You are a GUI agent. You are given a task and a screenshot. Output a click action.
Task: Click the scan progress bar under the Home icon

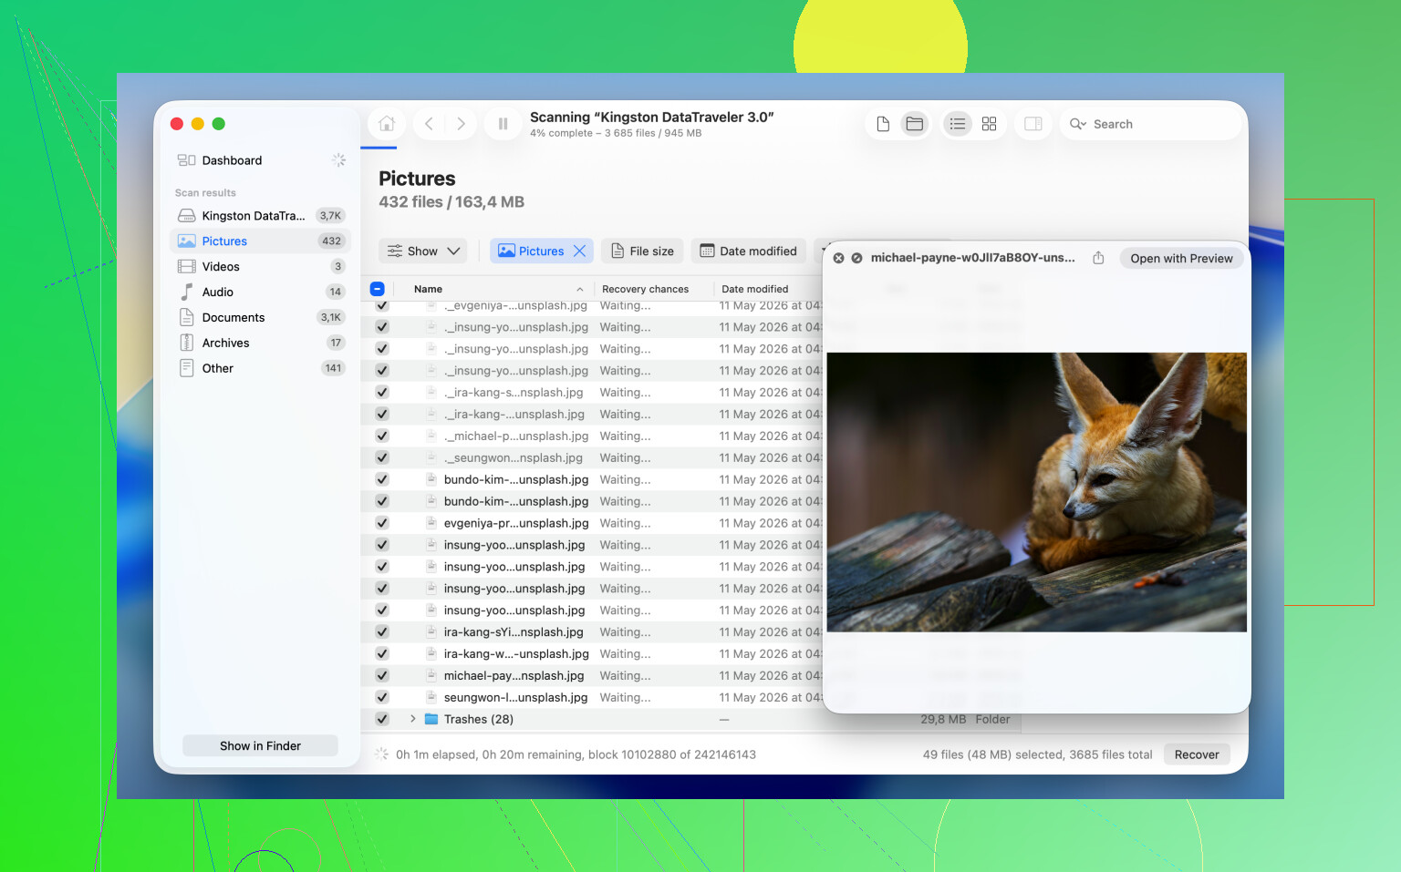pyautogui.click(x=379, y=147)
